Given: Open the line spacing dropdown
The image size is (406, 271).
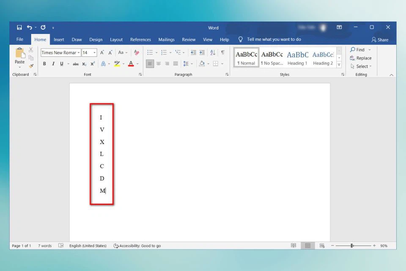Looking at the screenshot, I should click(x=187, y=64).
